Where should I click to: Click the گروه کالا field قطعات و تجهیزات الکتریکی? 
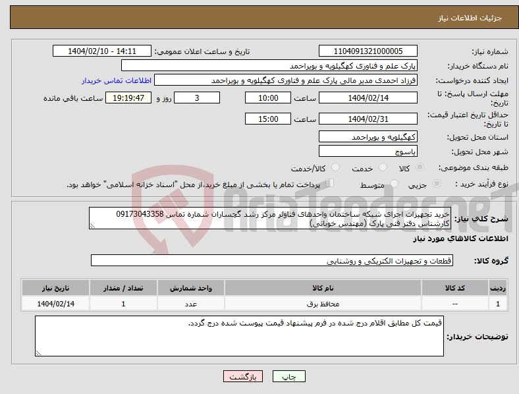272,260
